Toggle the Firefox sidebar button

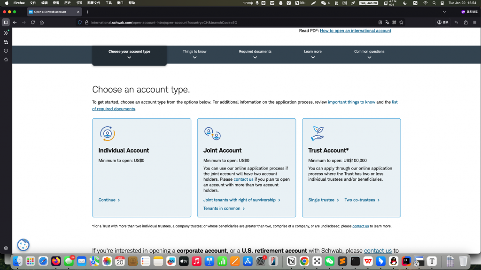point(6,23)
